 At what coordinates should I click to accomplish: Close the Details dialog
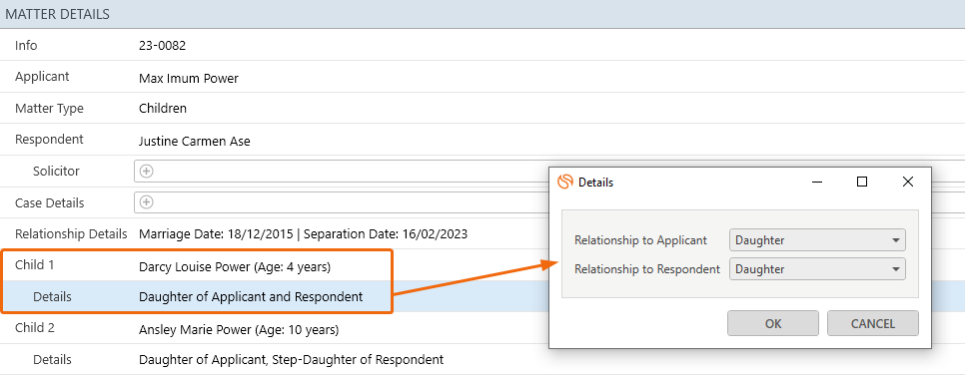[908, 182]
